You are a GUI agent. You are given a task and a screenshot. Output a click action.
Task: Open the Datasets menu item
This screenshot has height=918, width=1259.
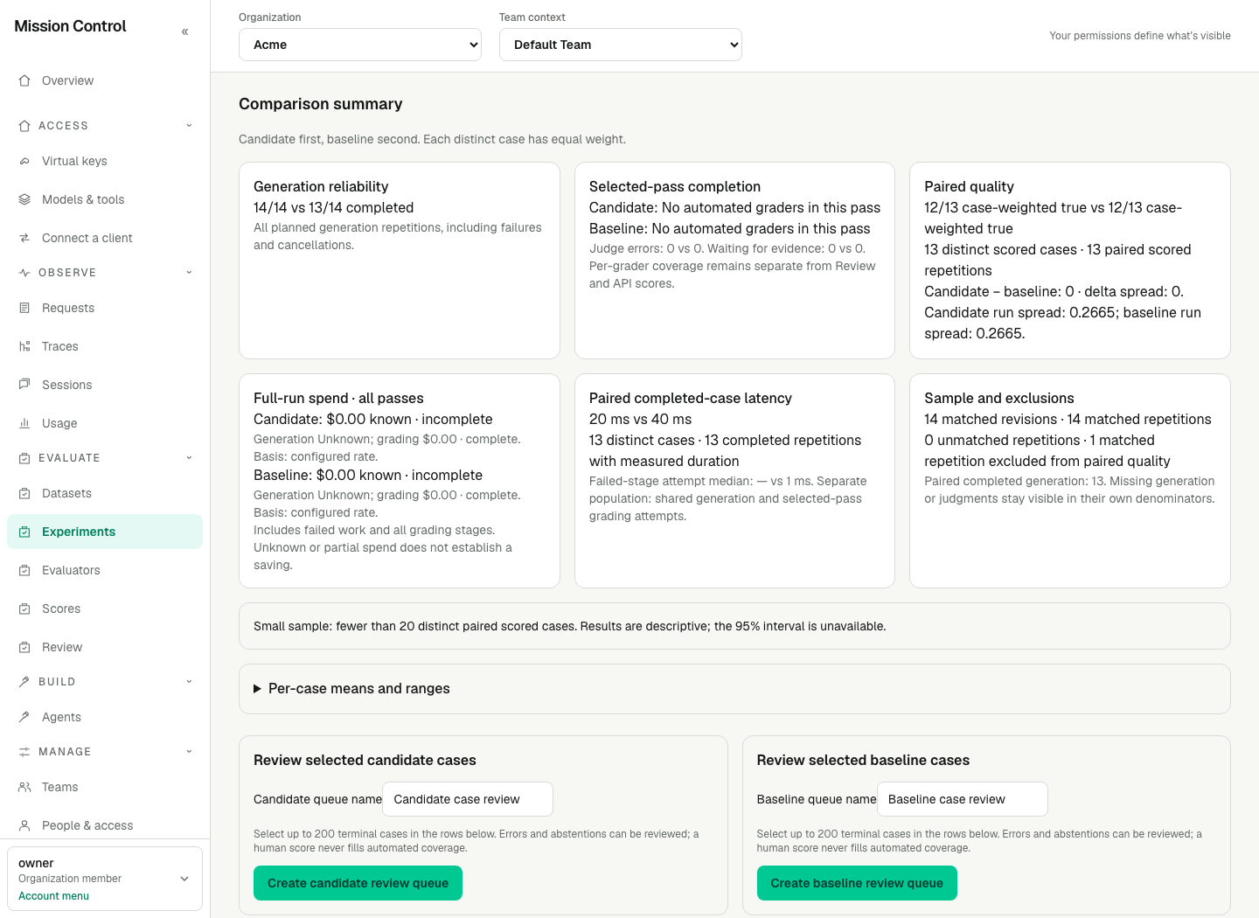105,493
